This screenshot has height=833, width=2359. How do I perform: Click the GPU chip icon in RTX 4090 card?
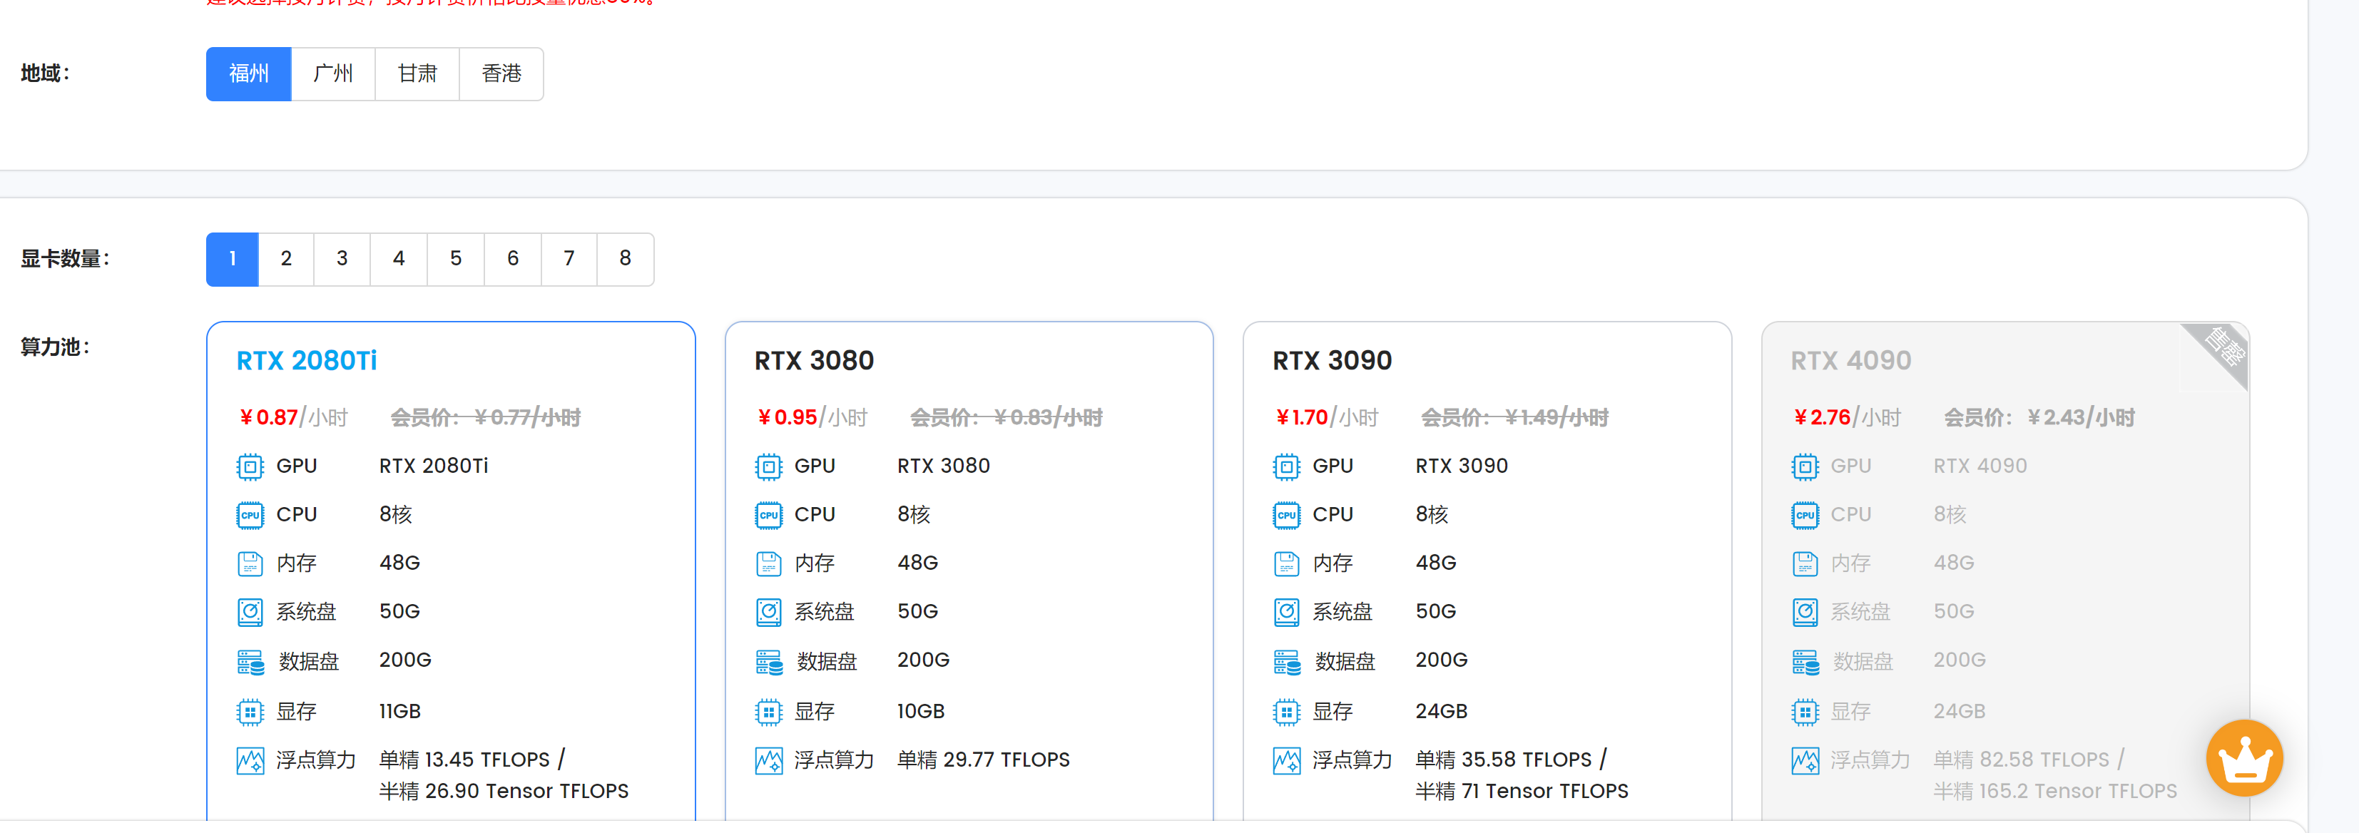[x=1805, y=467]
